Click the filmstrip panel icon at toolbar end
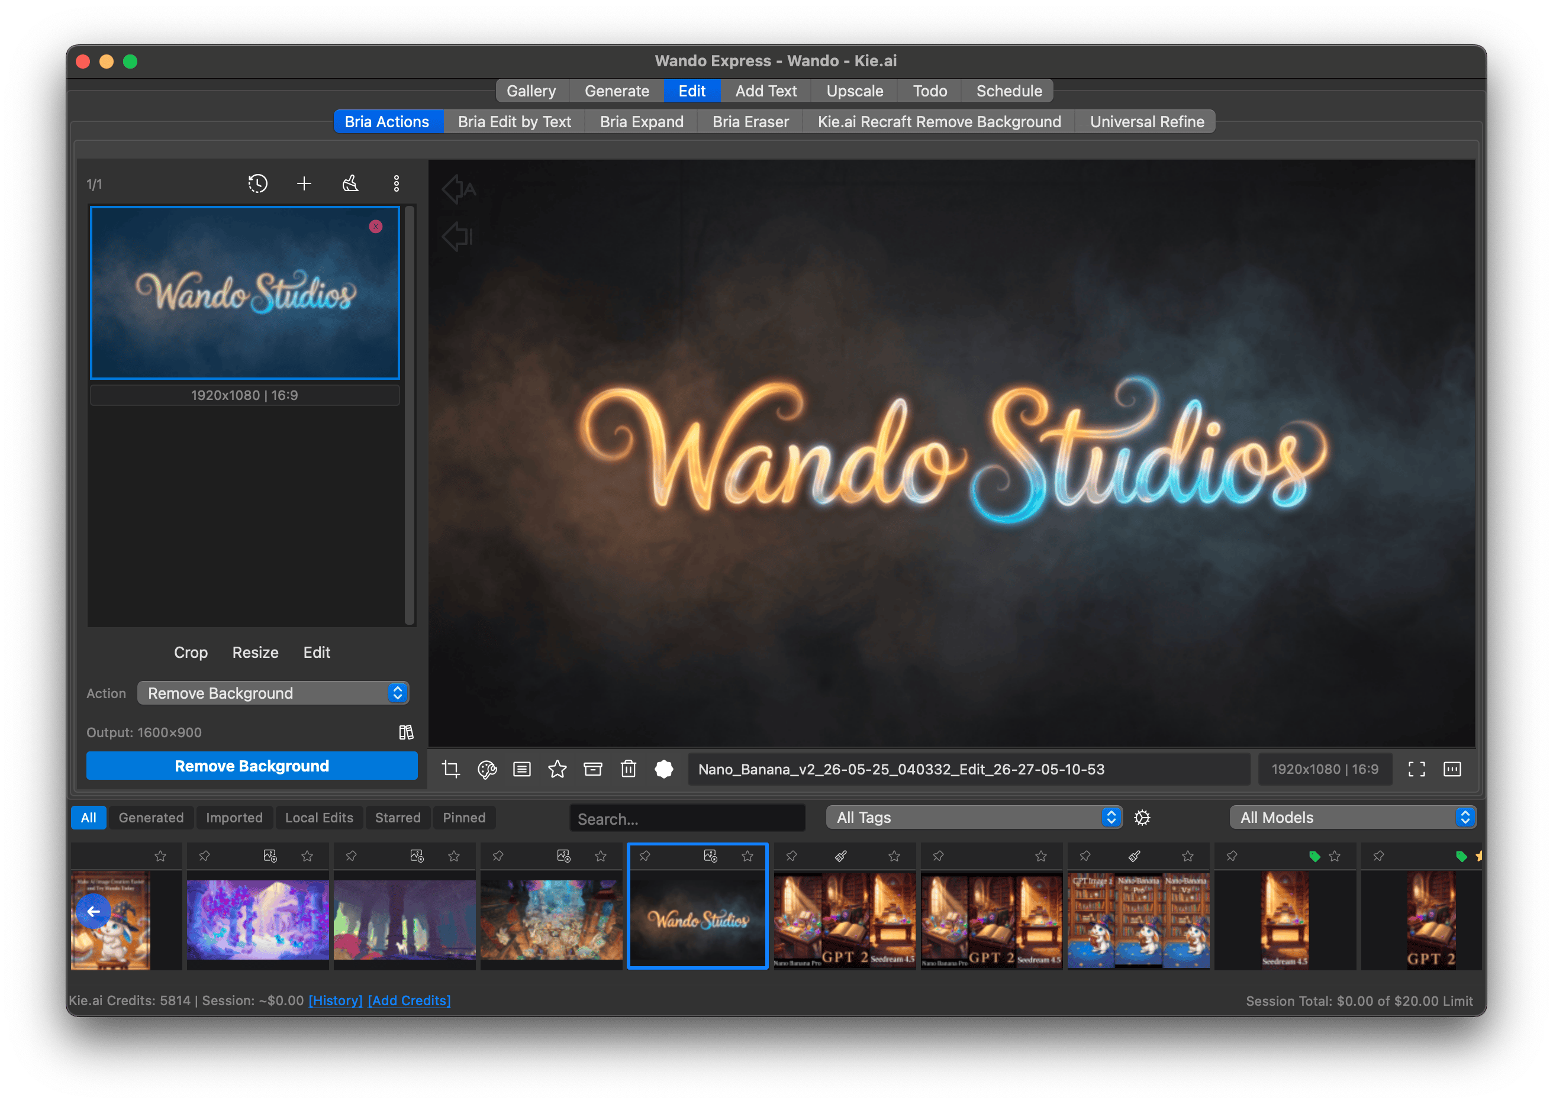1553x1104 pixels. [1452, 769]
